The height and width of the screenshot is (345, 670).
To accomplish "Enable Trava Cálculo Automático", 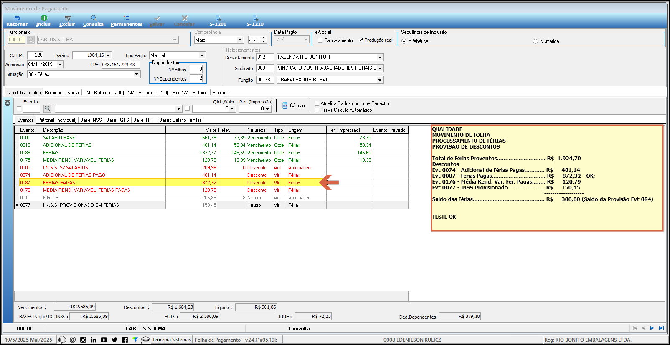I will (317, 110).
